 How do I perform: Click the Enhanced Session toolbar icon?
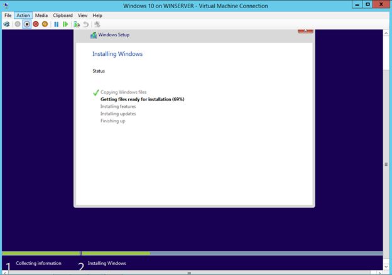pos(97,24)
